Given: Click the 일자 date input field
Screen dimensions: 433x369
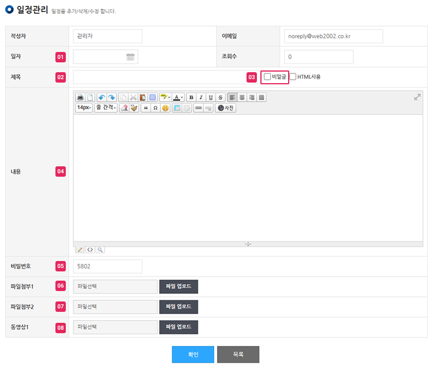Looking at the screenshot, I should [x=106, y=57].
